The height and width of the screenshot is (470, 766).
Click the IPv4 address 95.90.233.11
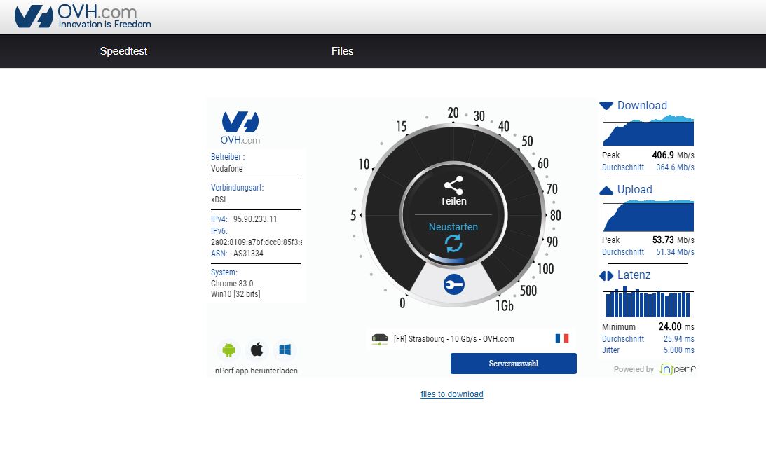point(255,219)
